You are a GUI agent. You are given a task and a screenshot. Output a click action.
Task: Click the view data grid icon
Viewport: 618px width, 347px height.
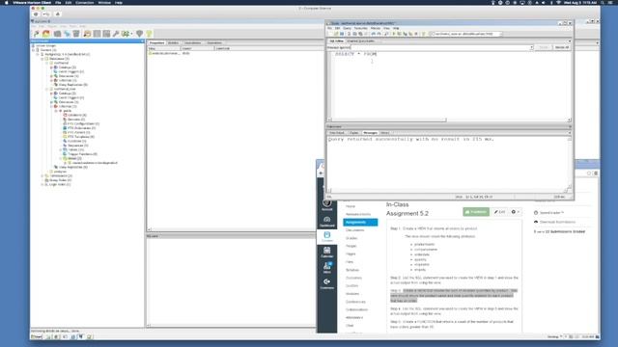pos(97,35)
